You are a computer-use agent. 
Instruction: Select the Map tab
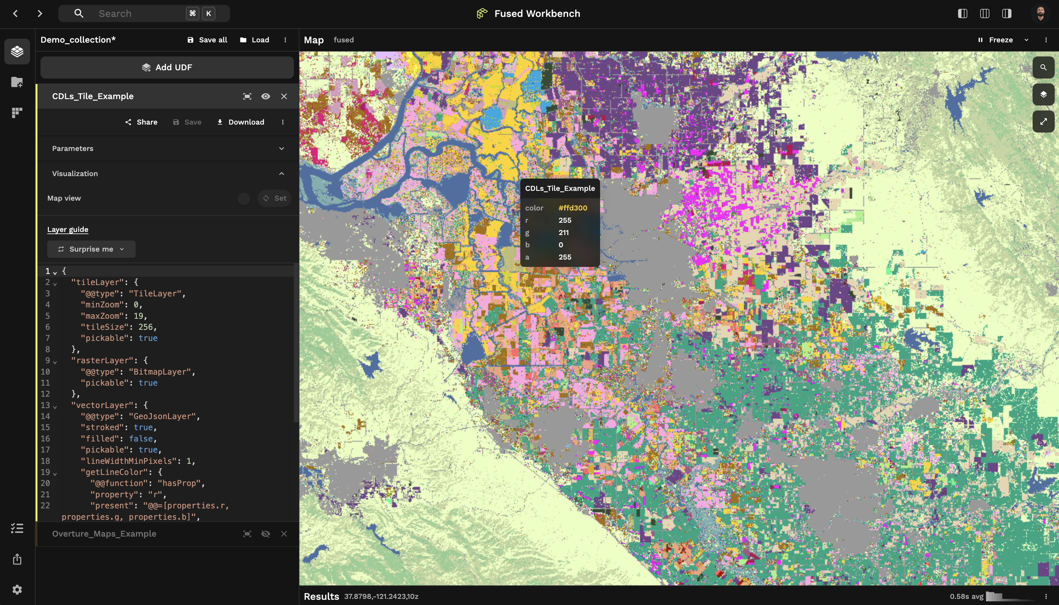pyautogui.click(x=314, y=40)
